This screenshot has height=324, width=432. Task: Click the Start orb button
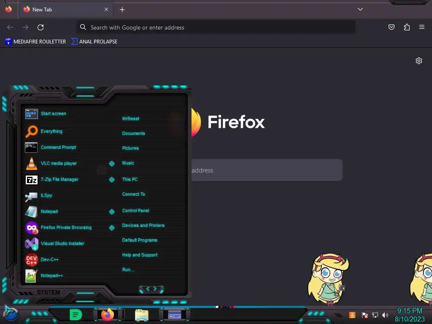pos(11,314)
